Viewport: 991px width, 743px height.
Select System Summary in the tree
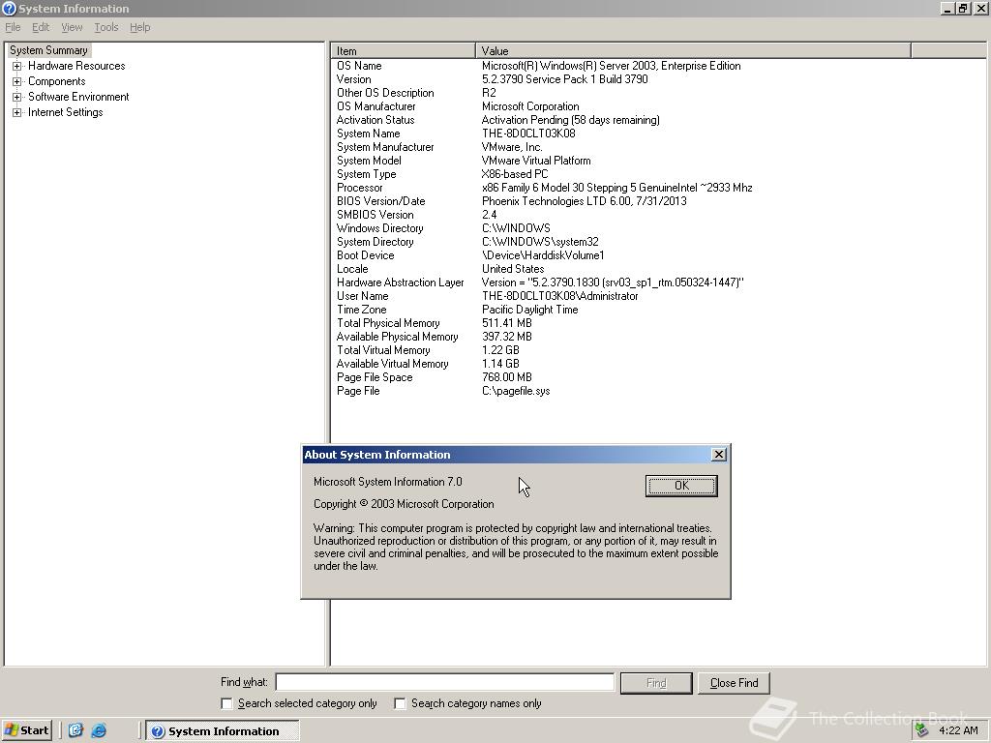[48, 50]
